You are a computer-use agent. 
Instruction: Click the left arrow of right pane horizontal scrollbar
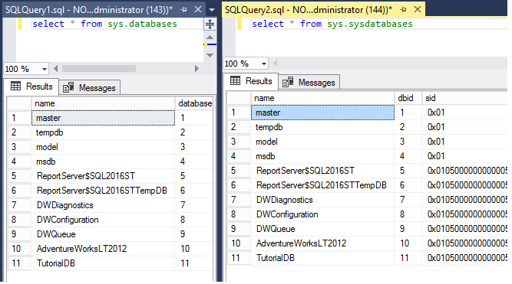pyautogui.click(x=276, y=64)
